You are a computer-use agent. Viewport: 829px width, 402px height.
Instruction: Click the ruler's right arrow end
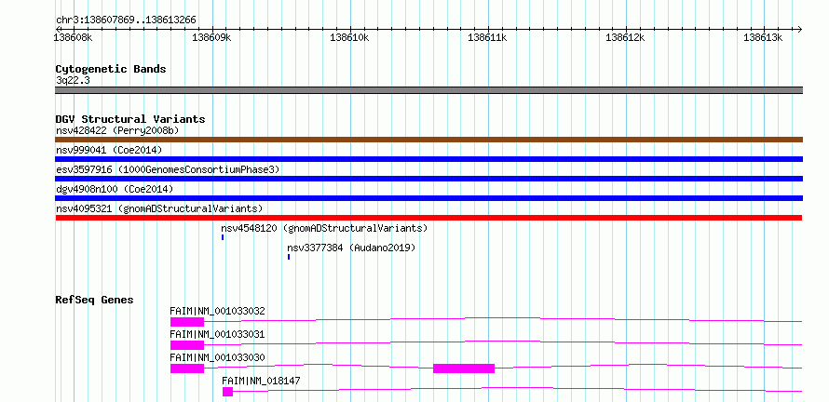click(x=799, y=29)
